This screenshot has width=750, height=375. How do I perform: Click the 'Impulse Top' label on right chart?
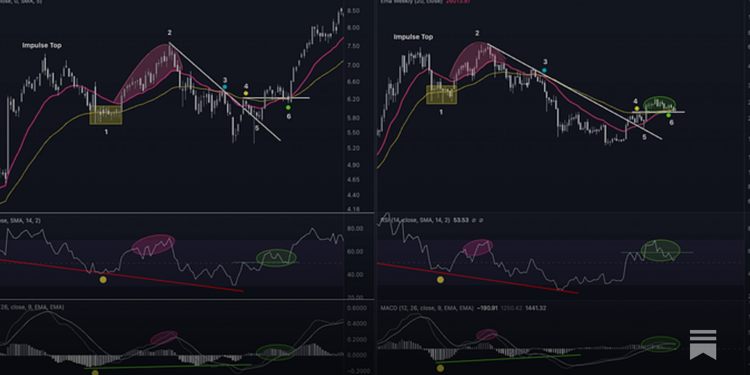pos(413,37)
